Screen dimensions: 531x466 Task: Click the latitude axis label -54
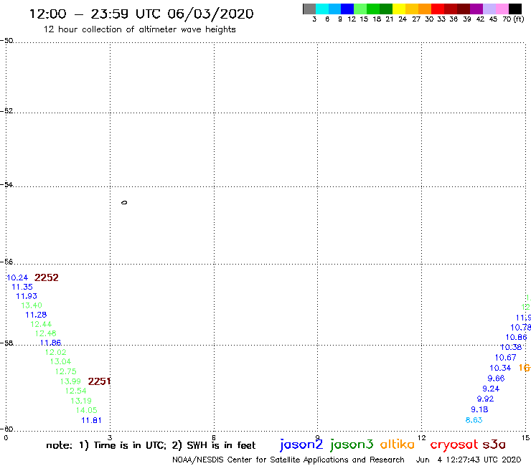[6, 185]
